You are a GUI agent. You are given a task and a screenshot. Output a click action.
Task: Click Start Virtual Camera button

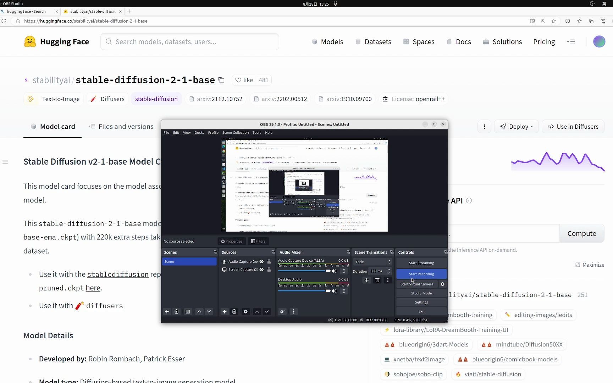417,284
